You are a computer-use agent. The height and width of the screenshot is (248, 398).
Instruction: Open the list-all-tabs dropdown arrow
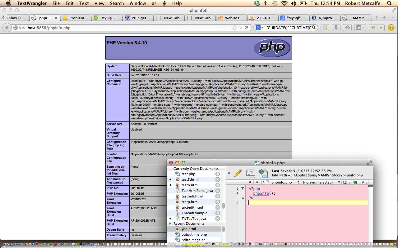(x=393, y=17)
